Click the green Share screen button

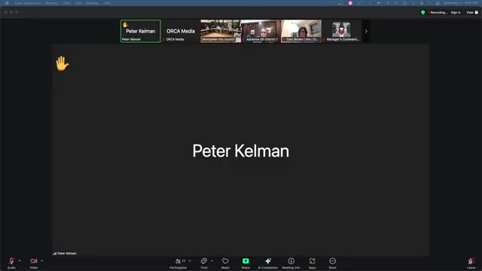[x=246, y=263]
